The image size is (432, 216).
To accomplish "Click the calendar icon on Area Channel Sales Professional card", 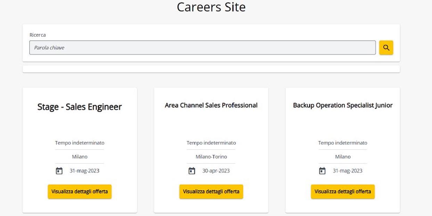I will coord(191,171).
